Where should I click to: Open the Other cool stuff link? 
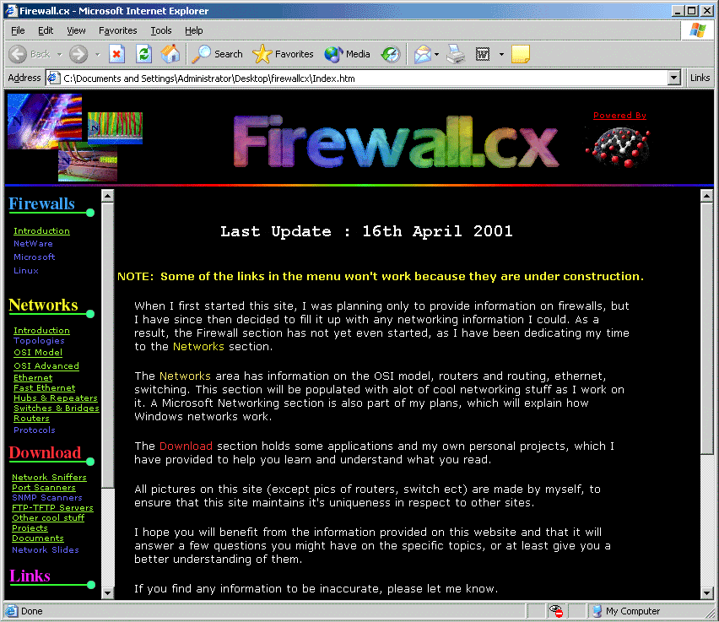pyautogui.click(x=48, y=517)
